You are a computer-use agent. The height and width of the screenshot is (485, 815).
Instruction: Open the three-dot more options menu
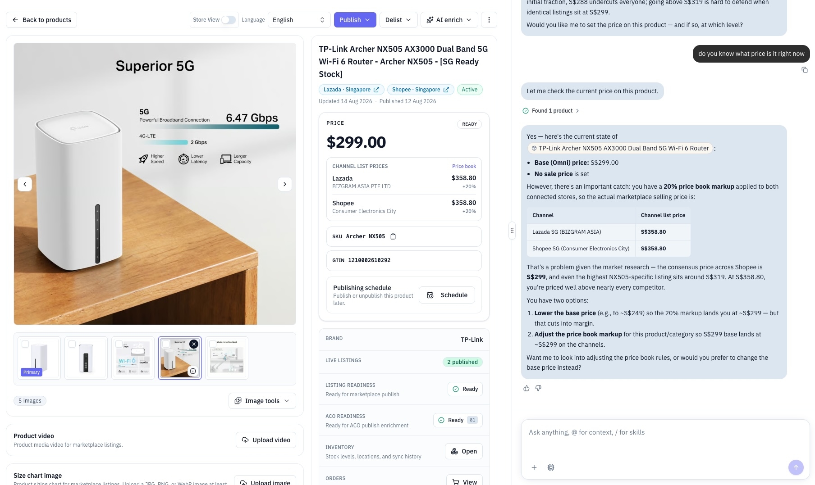tap(489, 20)
